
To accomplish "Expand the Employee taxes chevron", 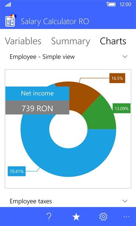I will tap(125, 201).
